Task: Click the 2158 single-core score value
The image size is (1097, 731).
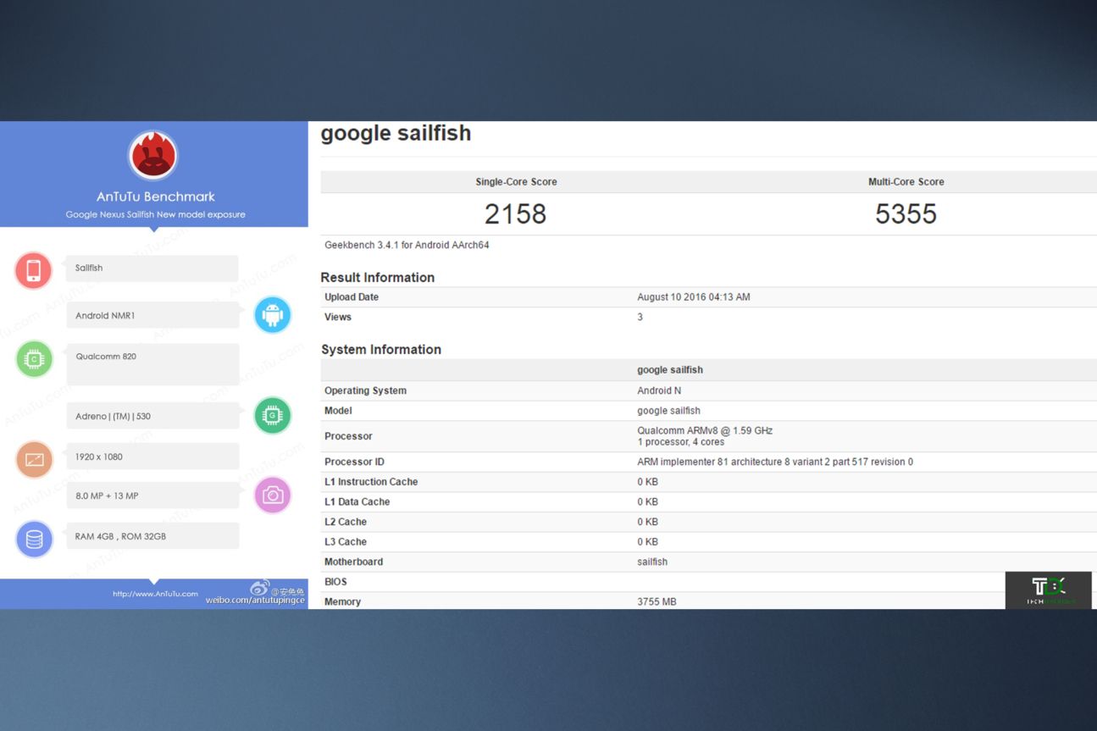Action: point(516,214)
